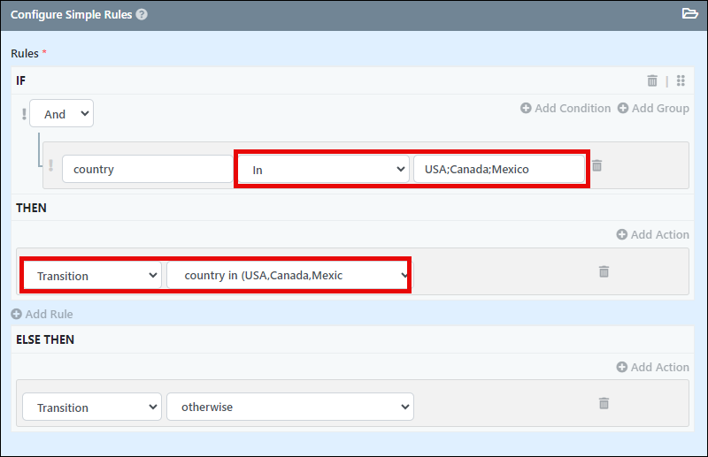
Task: Open the THEN Transition action type dropdown
Action: (x=92, y=275)
